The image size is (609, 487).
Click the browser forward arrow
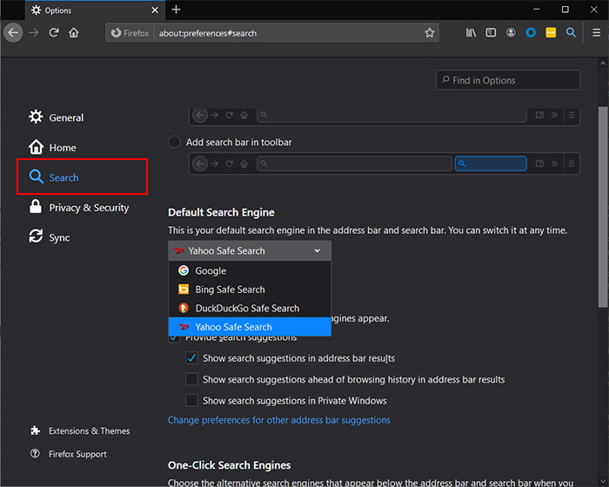pyautogui.click(x=34, y=33)
